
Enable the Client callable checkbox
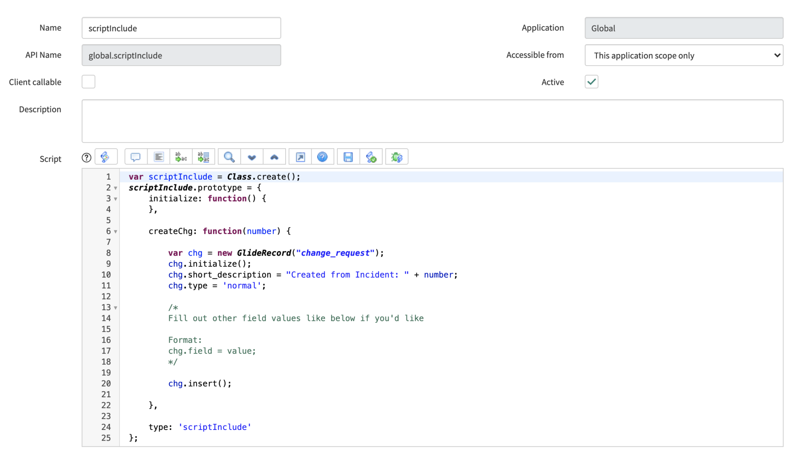(x=88, y=81)
